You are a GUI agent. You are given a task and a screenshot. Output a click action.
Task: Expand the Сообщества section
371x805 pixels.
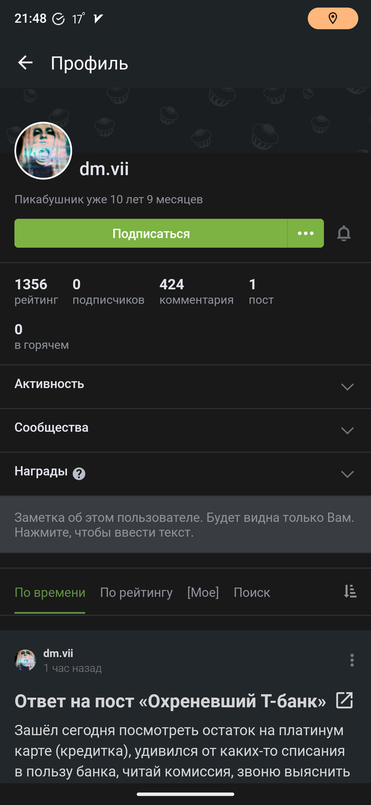(347, 430)
